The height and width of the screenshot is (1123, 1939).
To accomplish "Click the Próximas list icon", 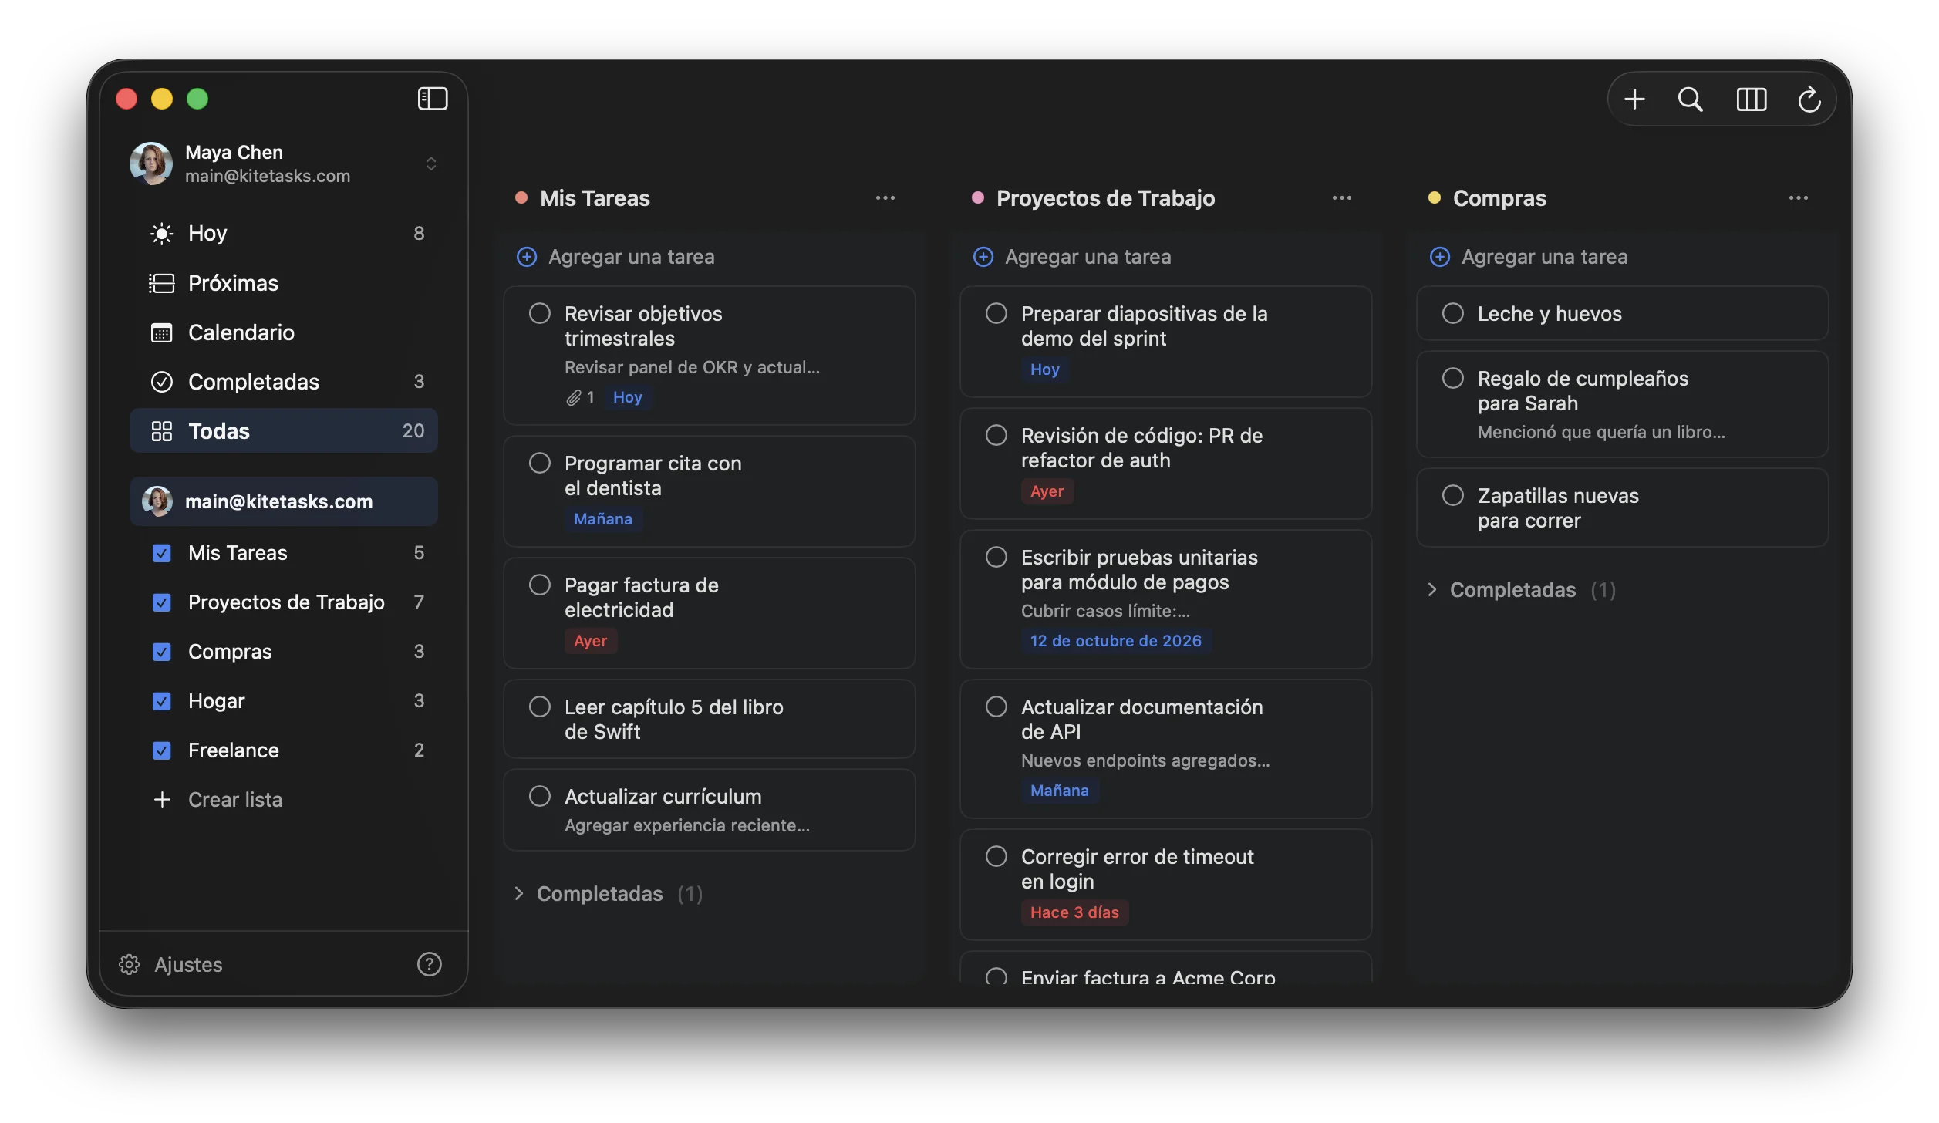I will pyautogui.click(x=161, y=283).
